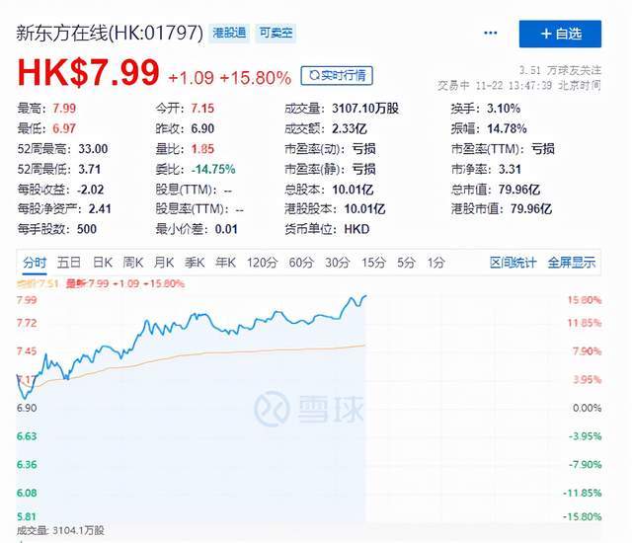This screenshot has height=543, width=632.
Task: Switch to the 日K chart tab
Action: point(103,263)
